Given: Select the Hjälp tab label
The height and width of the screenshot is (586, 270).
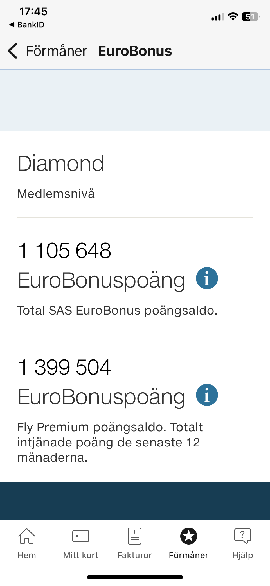Looking at the screenshot, I should coord(242,555).
